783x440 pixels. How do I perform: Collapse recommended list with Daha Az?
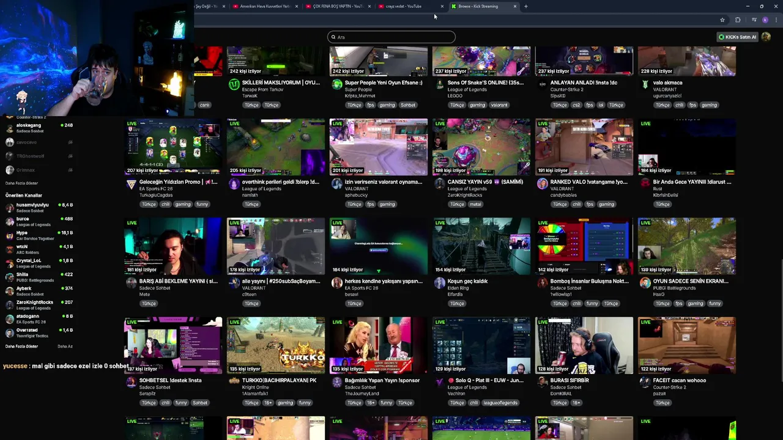pos(65,346)
